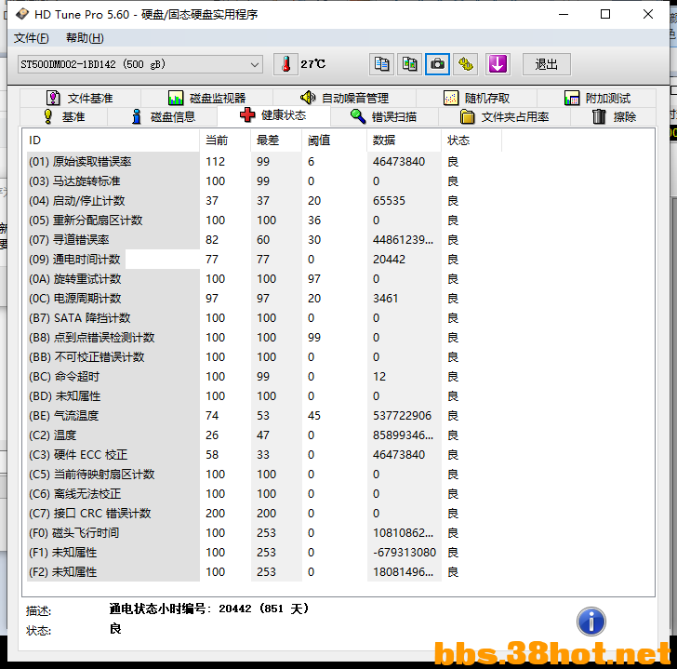Click the copy screenshot to clipboard icon
The image size is (677, 669).
(x=409, y=64)
